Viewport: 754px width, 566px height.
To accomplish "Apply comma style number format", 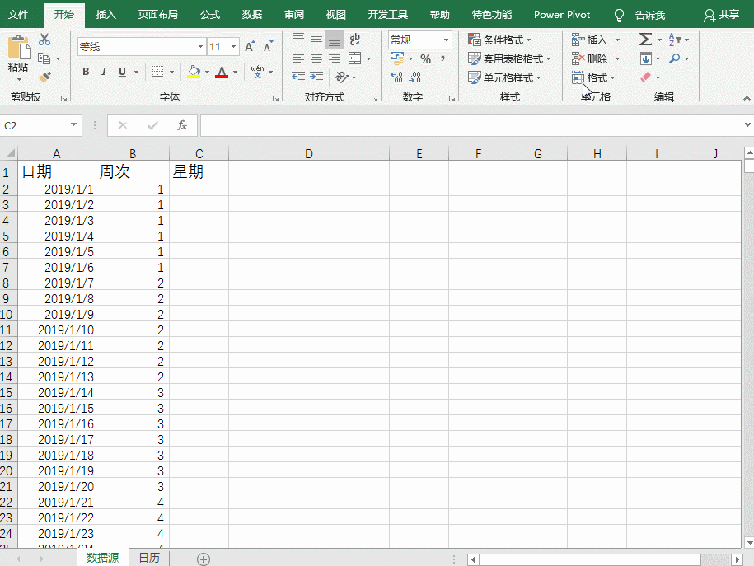I will tap(443, 59).
